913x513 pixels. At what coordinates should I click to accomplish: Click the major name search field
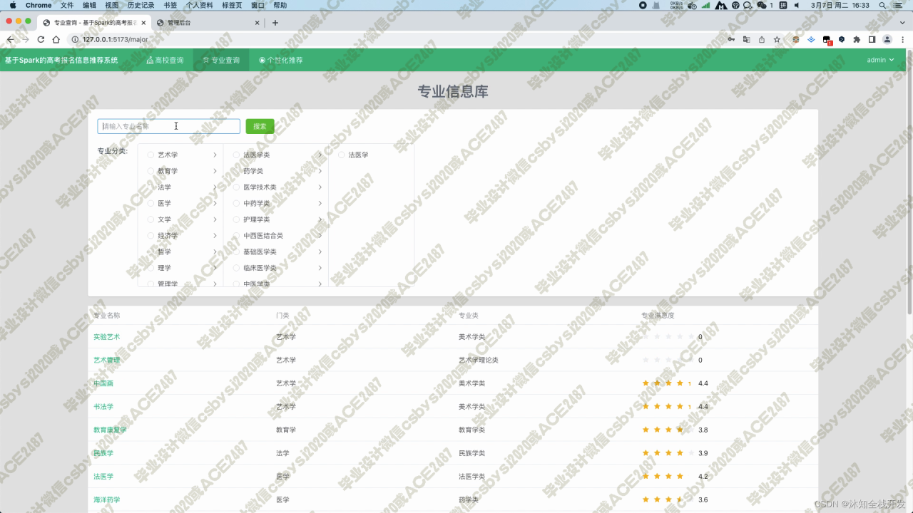(168, 126)
